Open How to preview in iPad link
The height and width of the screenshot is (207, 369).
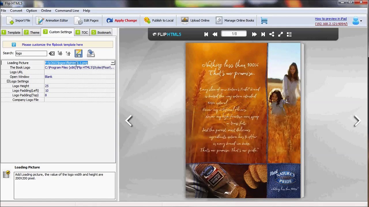coord(331,19)
